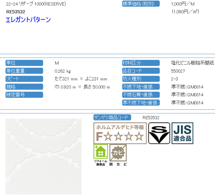
Task: Click the 材料区分 label
Action: tap(141, 63)
